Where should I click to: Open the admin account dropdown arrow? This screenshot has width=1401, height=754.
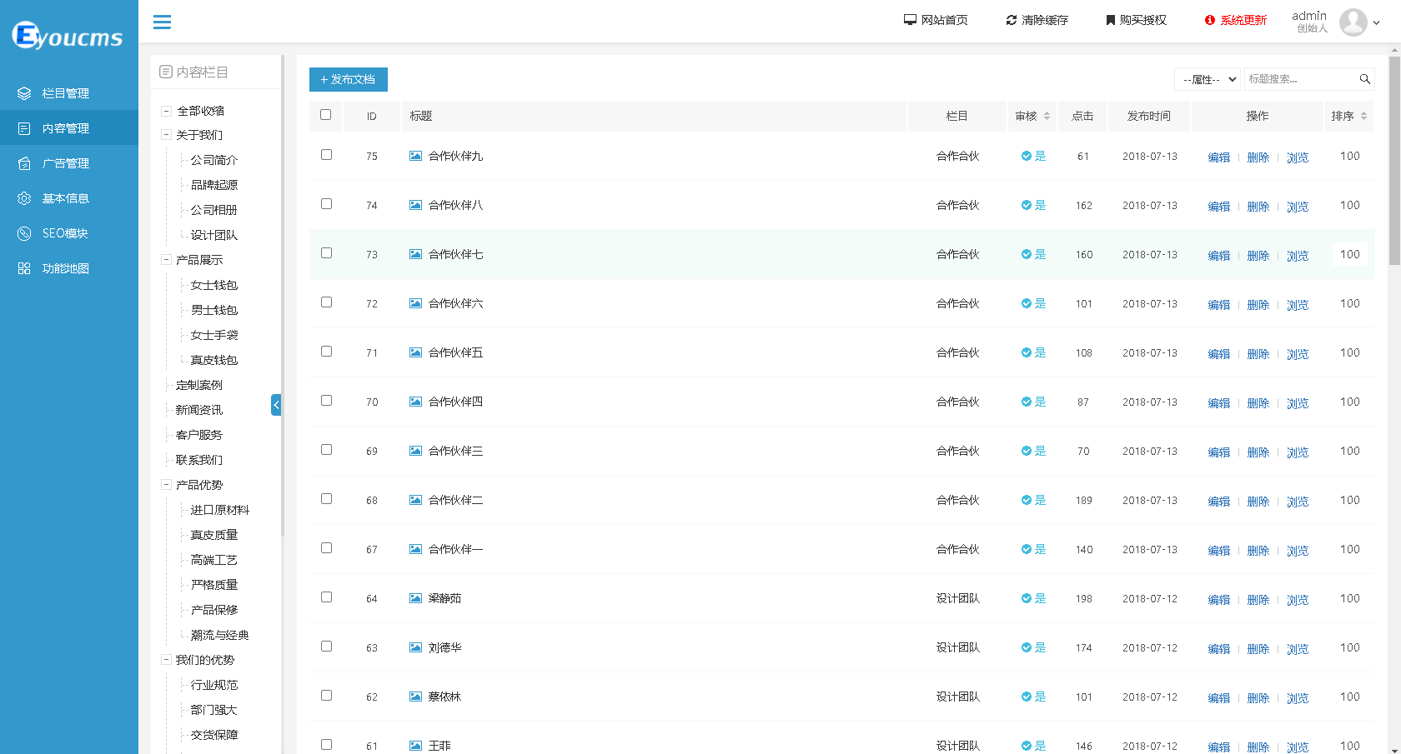(x=1376, y=23)
